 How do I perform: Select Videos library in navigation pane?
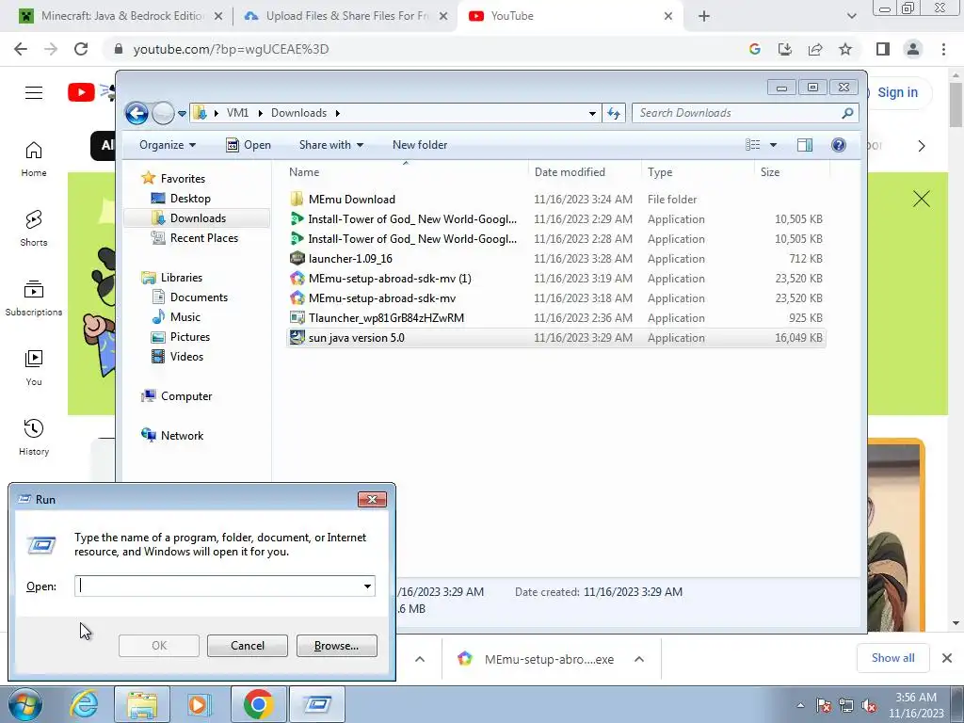click(x=186, y=357)
